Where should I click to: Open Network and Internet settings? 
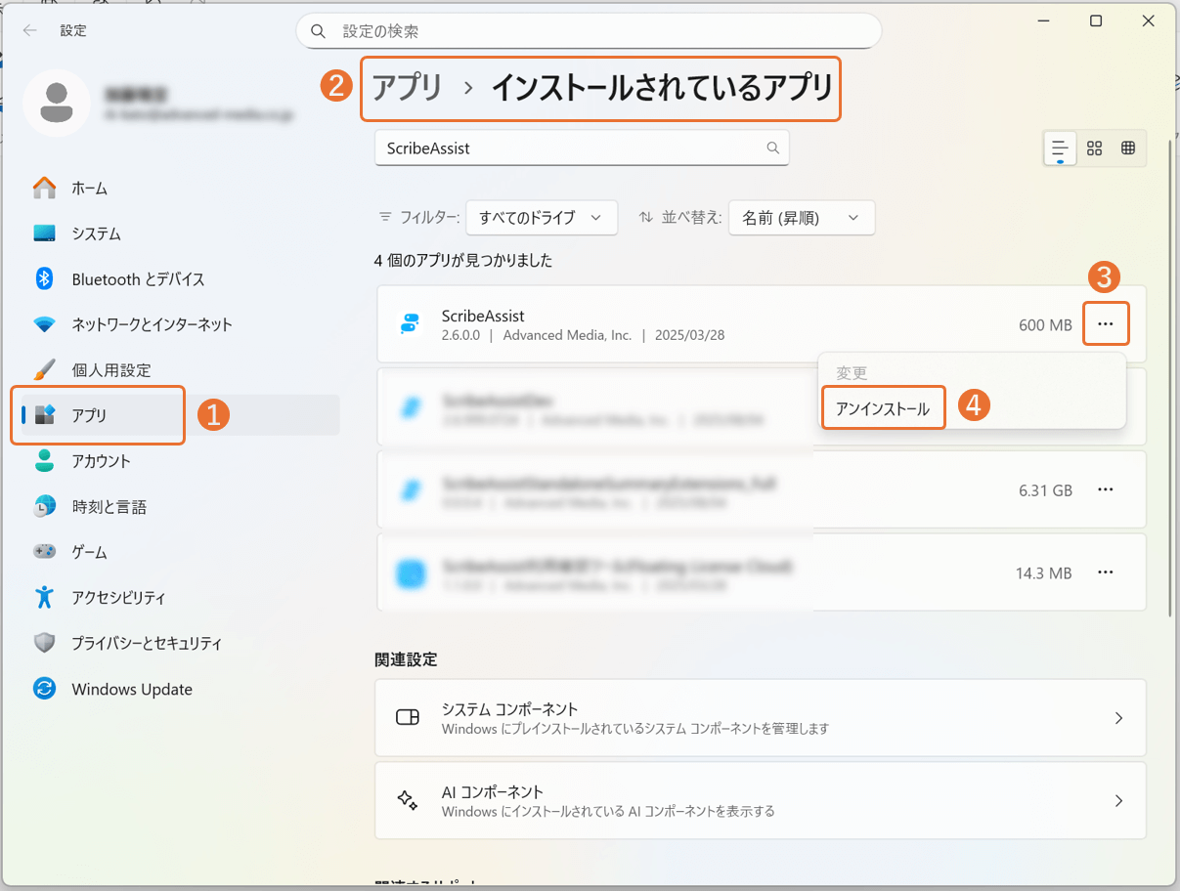(x=151, y=324)
